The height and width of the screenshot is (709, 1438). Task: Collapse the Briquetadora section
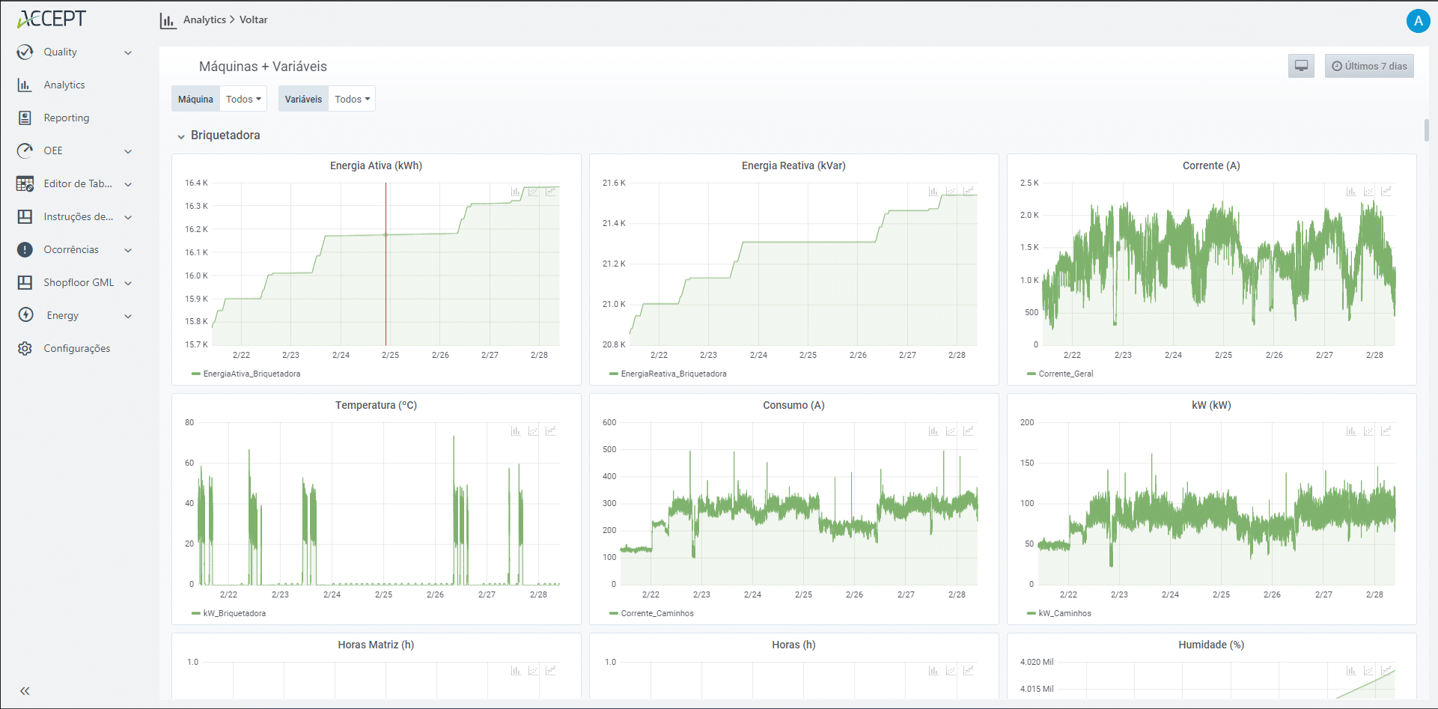[x=181, y=136]
